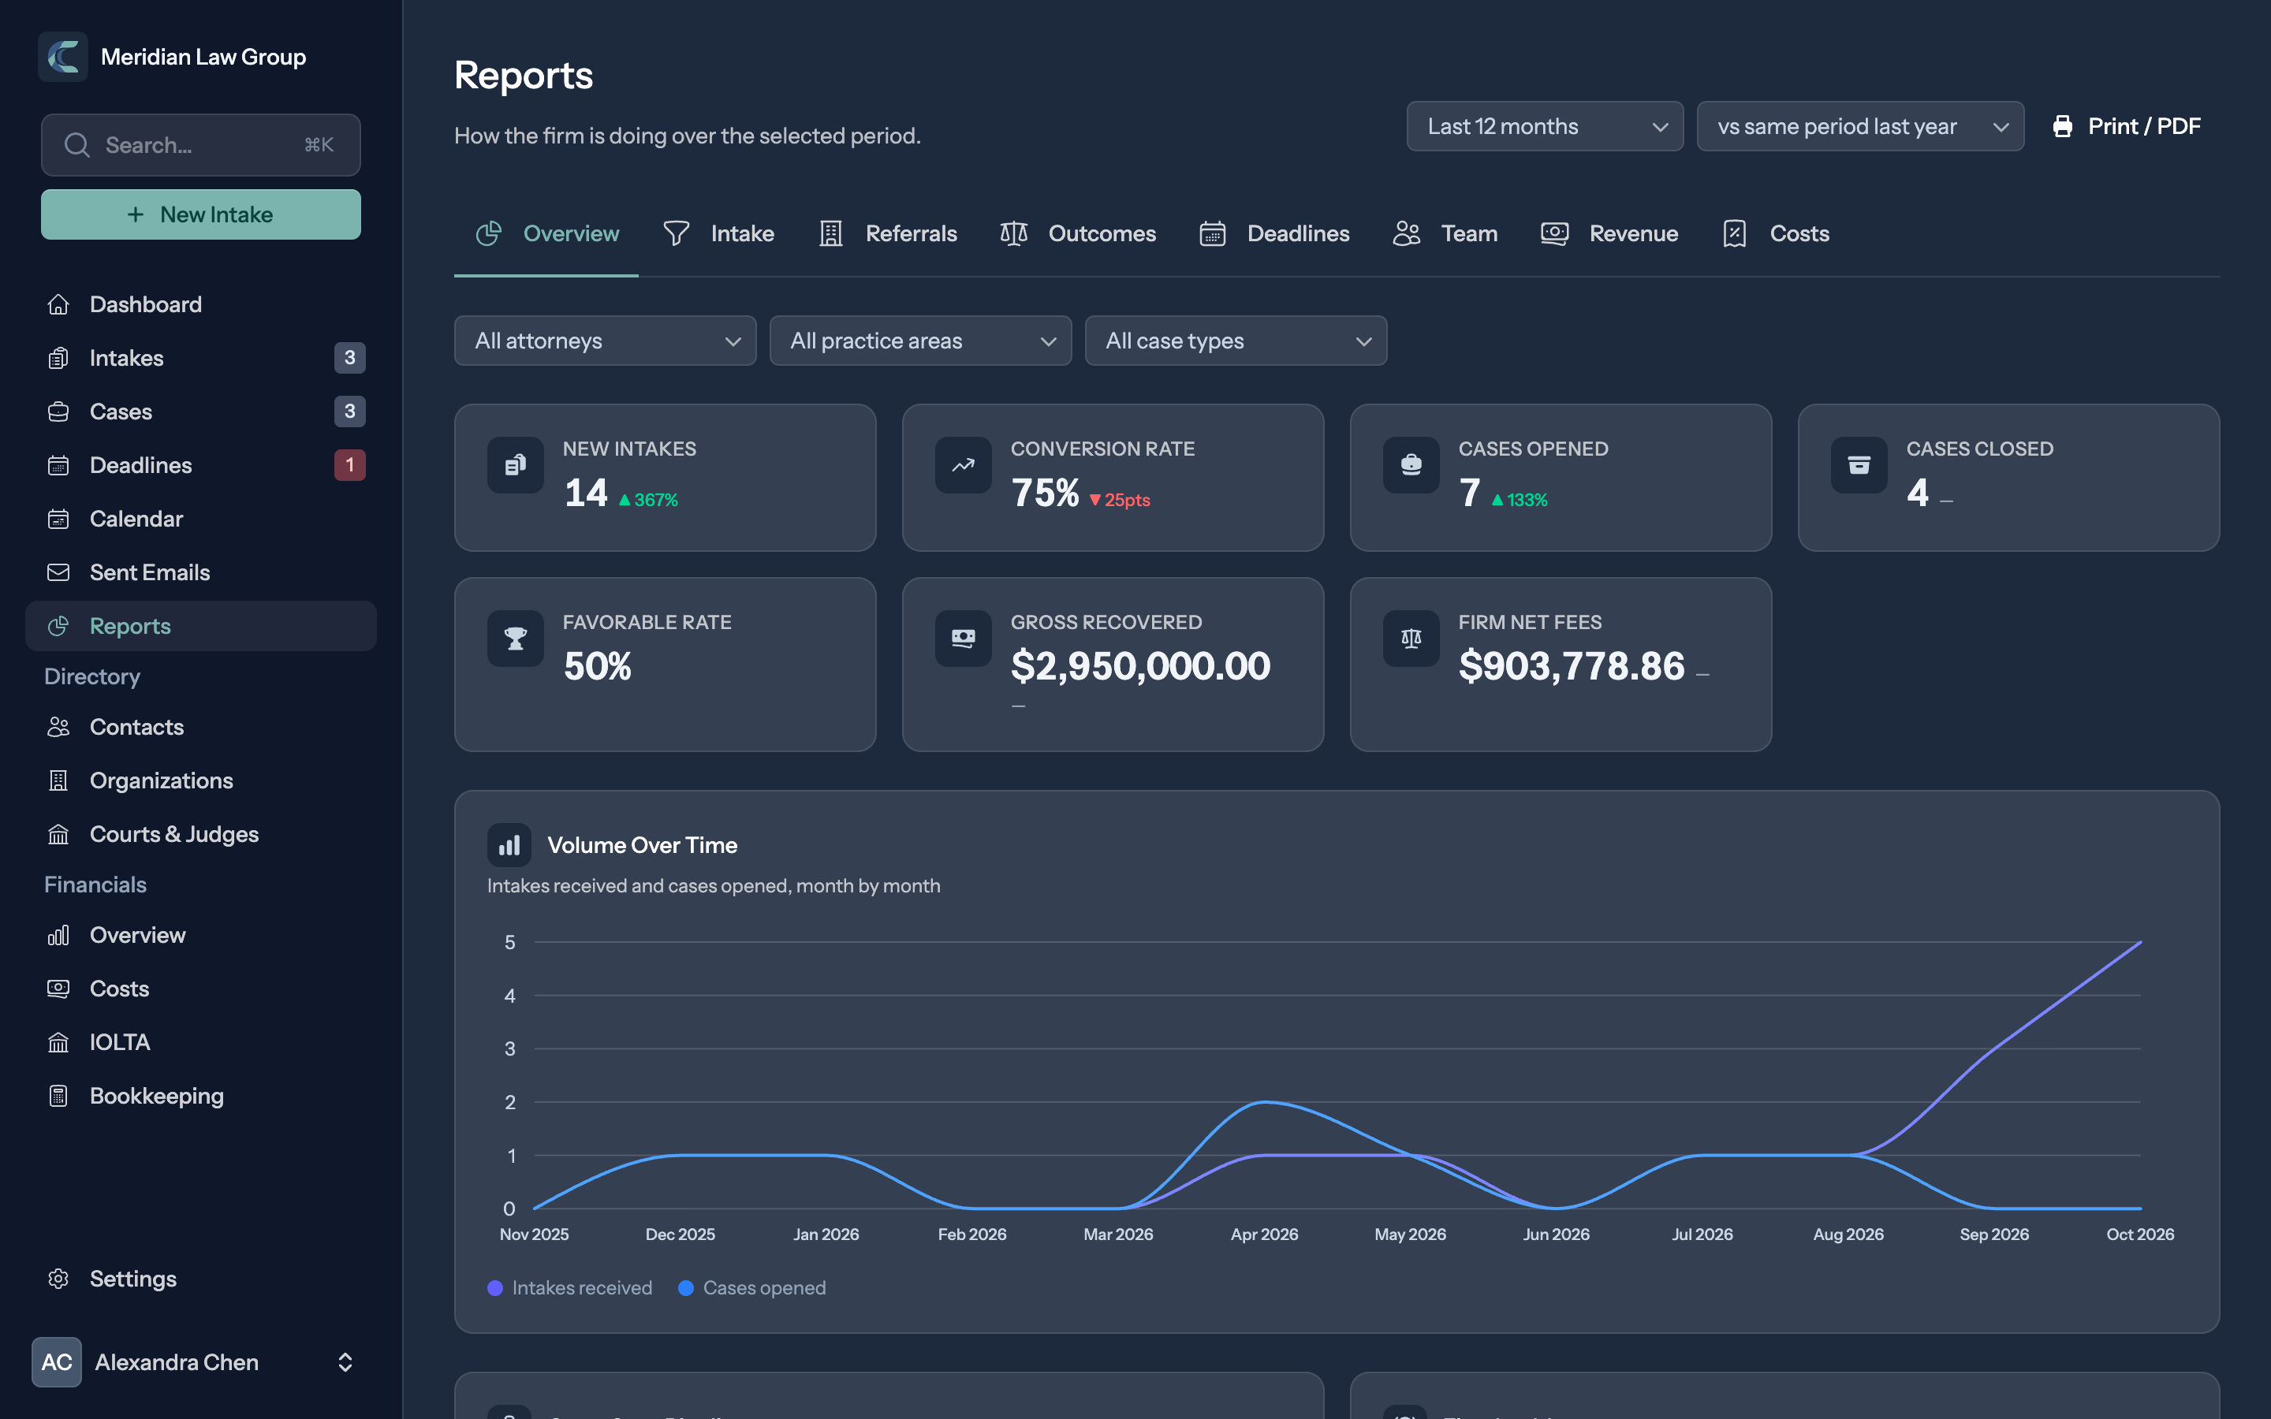
Task: Toggle the Cases opened legend item
Action: click(751, 1289)
